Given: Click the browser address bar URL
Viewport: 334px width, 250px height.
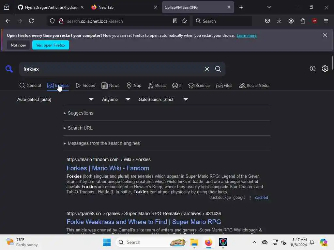Looking at the screenshot, I should 95,21.
